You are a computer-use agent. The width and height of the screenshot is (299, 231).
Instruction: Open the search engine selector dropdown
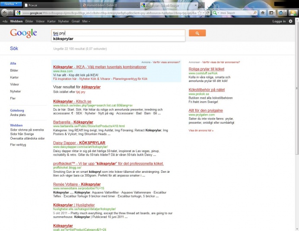click(x=216, y=13)
